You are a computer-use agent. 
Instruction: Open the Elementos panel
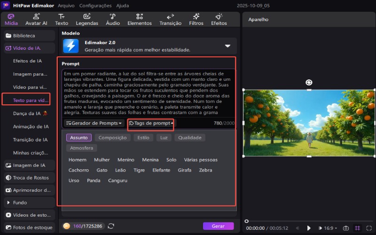[x=139, y=20]
